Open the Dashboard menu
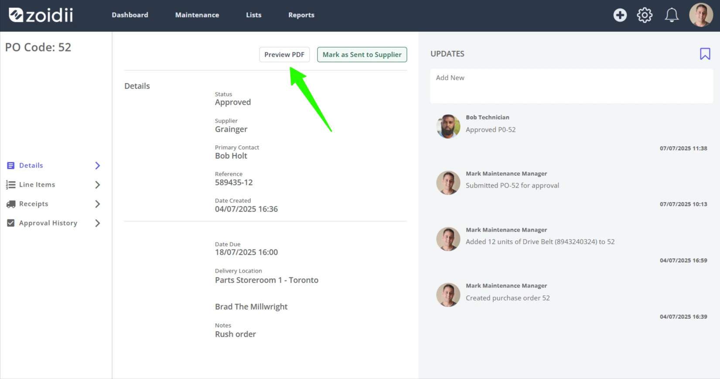The image size is (720, 379). tap(130, 15)
